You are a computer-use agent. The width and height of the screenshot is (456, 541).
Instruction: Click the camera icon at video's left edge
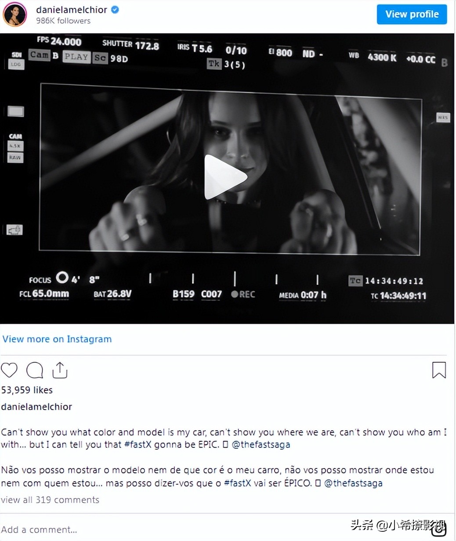point(14,230)
